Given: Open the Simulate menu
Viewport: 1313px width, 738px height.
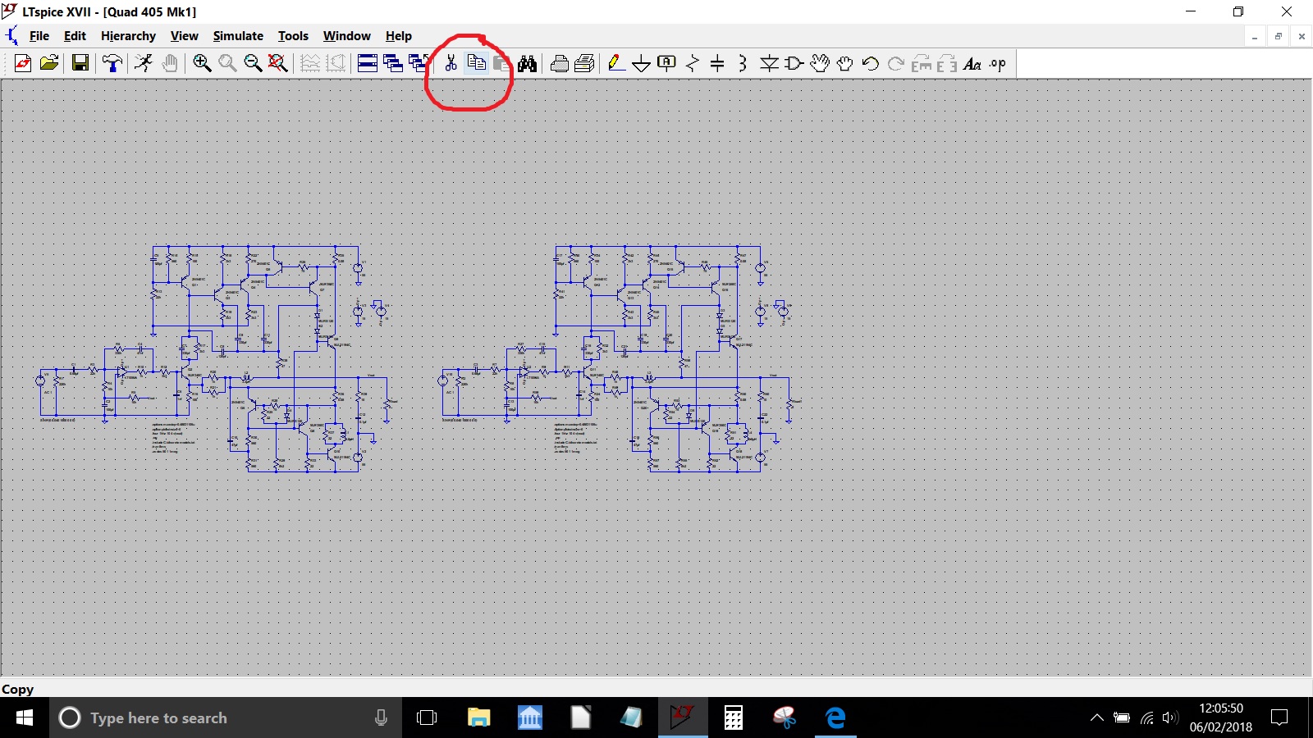Looking at the screenshot, I should pos(238,36).
